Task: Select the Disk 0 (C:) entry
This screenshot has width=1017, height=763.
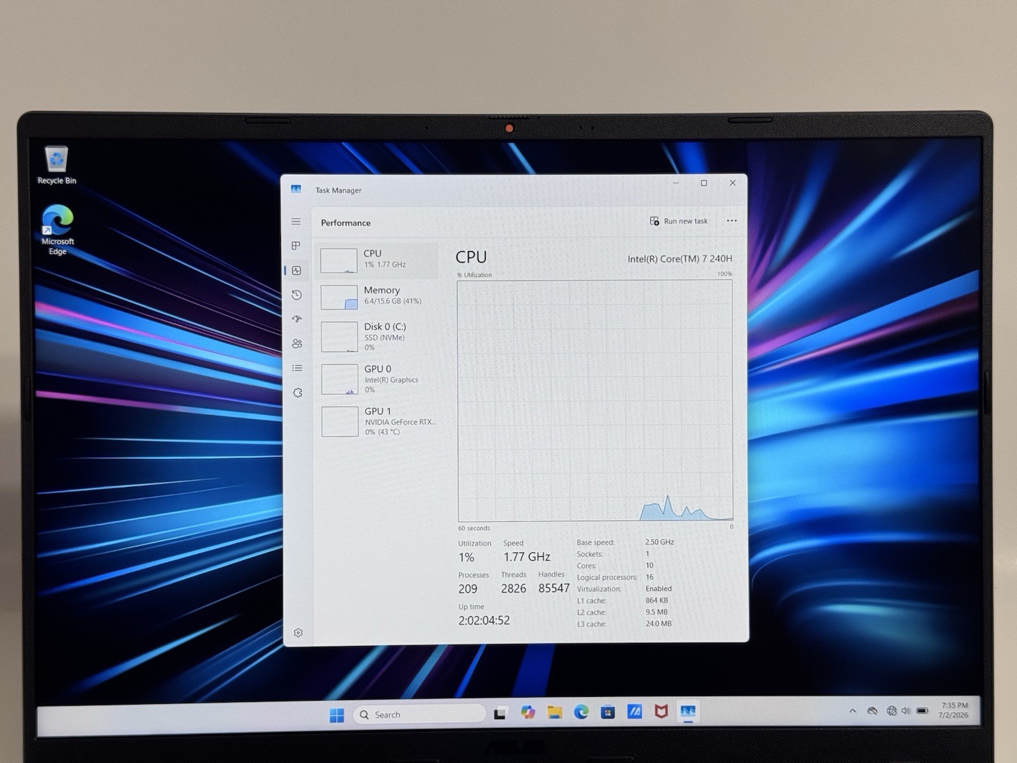Action: [378, 336]
